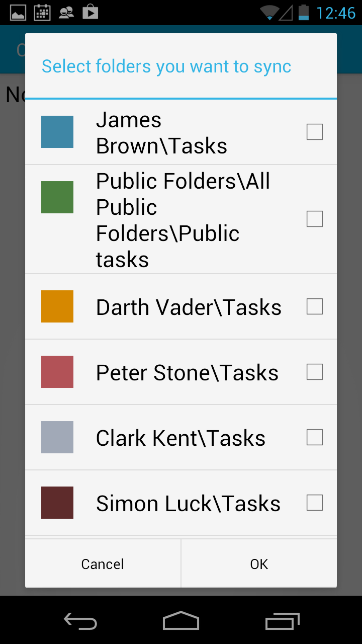This screenshot has height=644, width=362.
Task: Tap the Android back navigation icon
Action: click(x=80, y=621)
